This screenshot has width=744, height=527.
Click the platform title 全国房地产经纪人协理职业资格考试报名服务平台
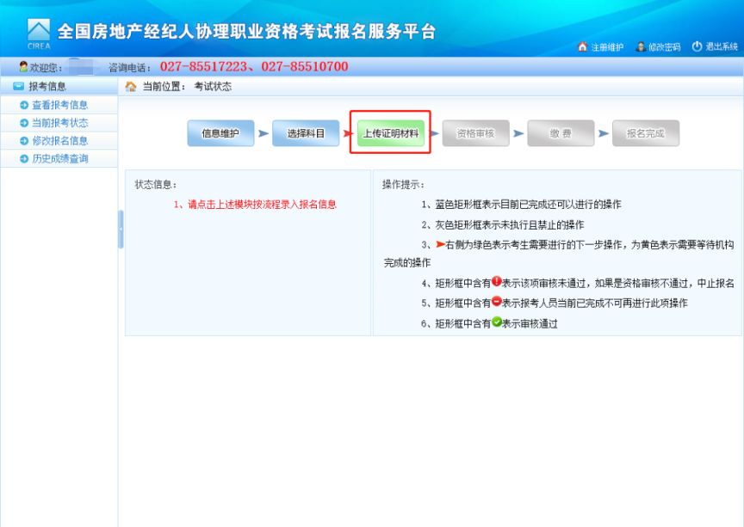click(x=247, y=31)
